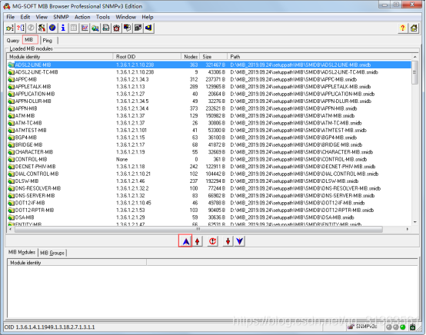
Task: Open the Tools menu
Action: pyautogui.click(x=103, y=17)
